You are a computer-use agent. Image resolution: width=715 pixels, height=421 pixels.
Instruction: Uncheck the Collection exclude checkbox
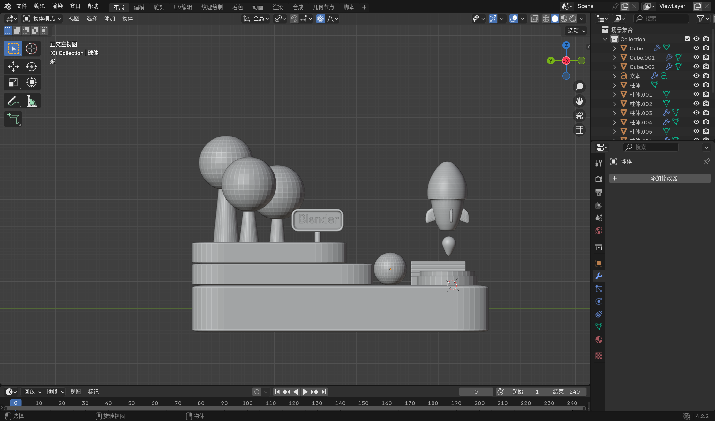pos(687,39)
